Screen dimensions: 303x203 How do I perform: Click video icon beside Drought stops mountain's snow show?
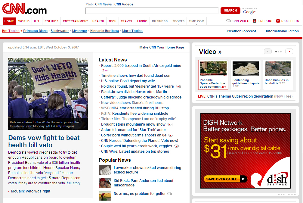pos(170,124)
